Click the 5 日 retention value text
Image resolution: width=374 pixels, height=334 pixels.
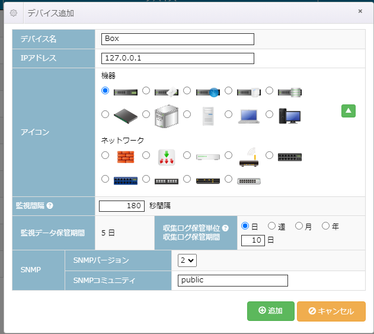coord(108,233)
